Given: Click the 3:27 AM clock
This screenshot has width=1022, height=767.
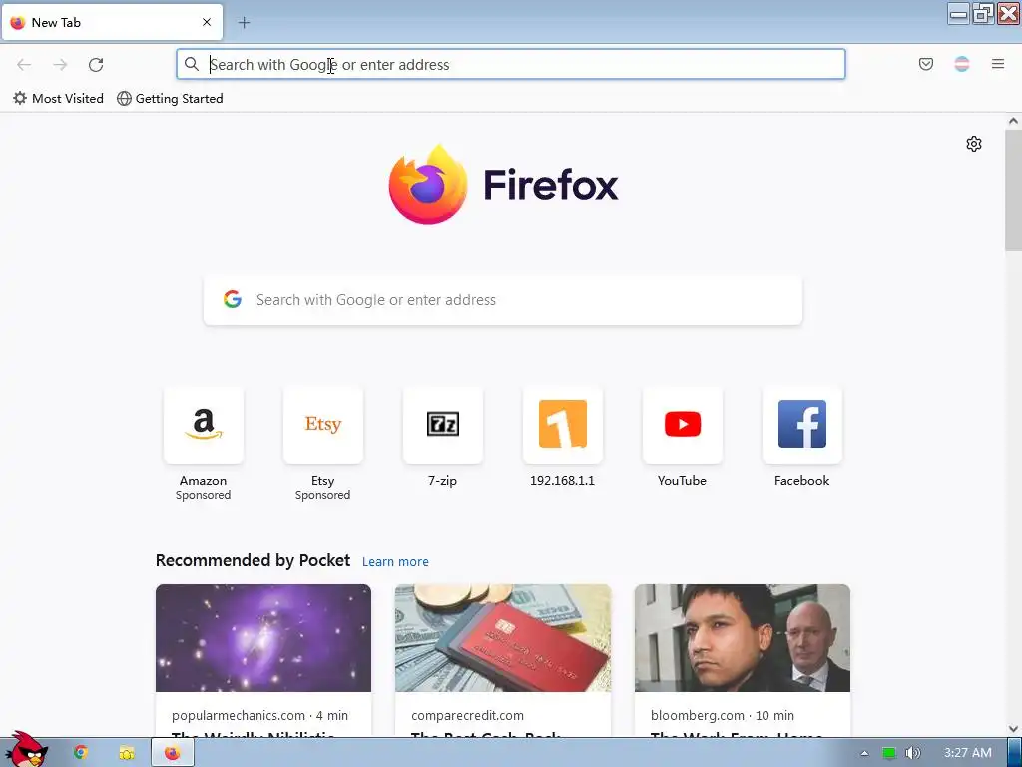Looking at the screenshot, I should [968, 753].
